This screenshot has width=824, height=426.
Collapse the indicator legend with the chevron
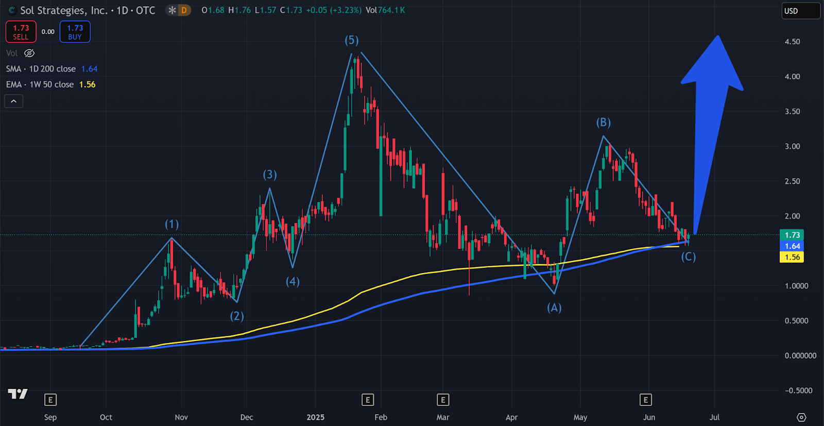click(x=14, y=101)
